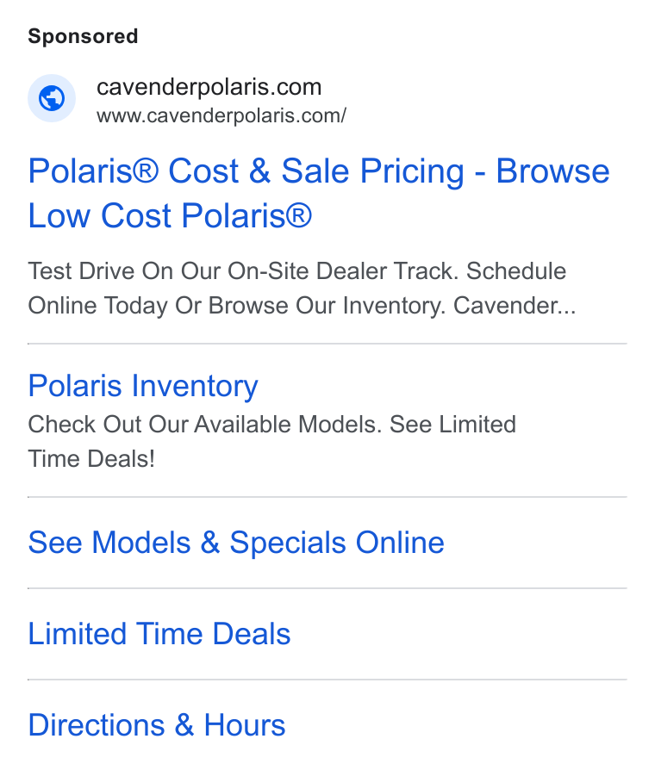Viewport: 655px width, 770px height.
Task: Click Sale Pricing in the ad headline
Action: tap(372, 171)
